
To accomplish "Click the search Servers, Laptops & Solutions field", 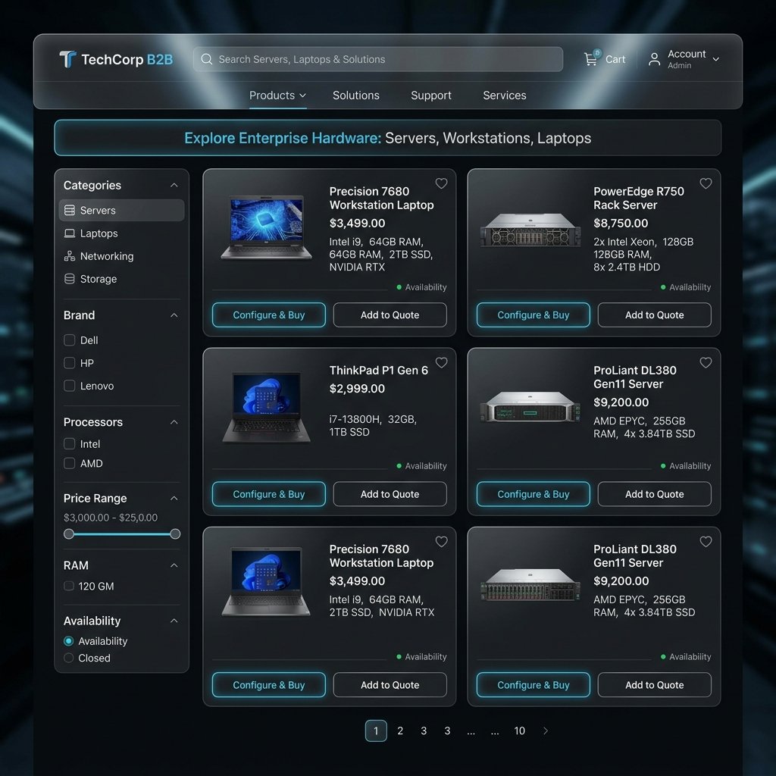I will [378, 59].
